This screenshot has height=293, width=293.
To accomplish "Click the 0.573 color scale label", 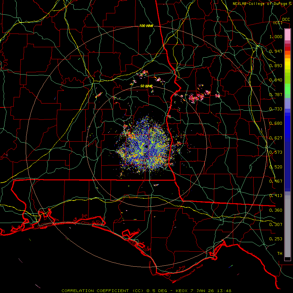I will [x=276, y=152].
